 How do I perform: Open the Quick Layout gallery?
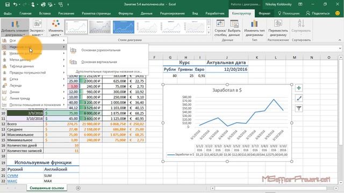(x=37, y=28)
